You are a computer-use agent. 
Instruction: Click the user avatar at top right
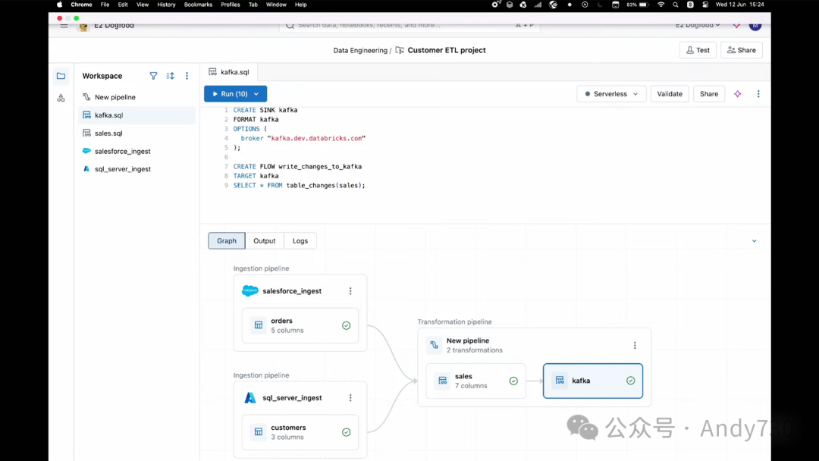click(755, 25)
